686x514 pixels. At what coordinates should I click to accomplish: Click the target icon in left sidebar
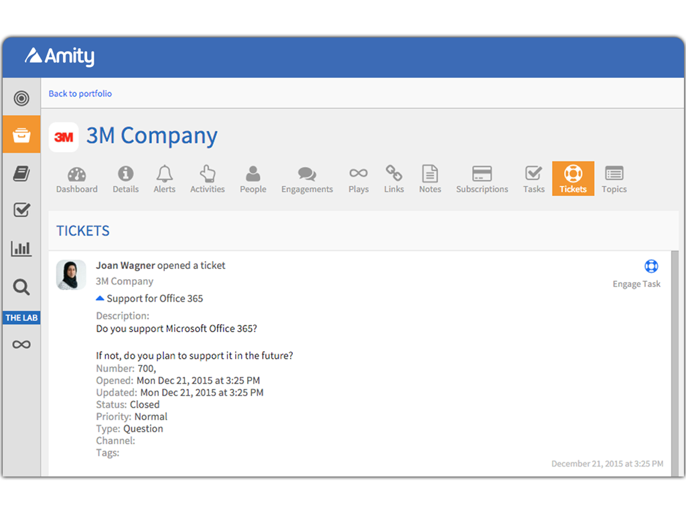click(x=21, y=99)
